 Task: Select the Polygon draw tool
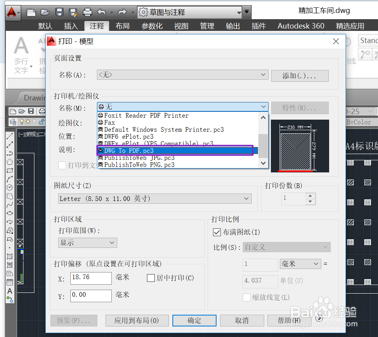(x=10, y=162)
